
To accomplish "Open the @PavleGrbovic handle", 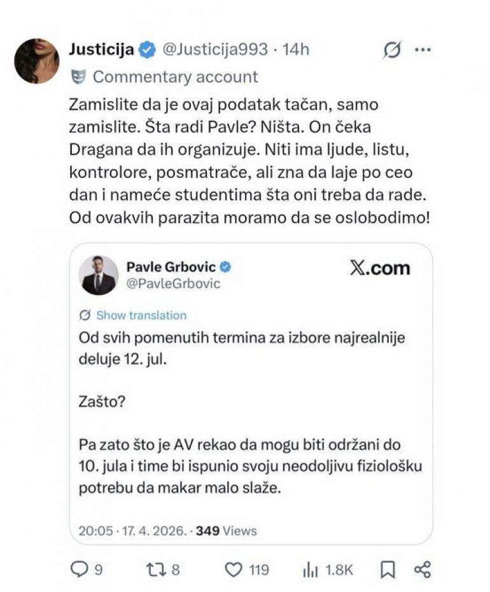I will click(x=173, y=284).
